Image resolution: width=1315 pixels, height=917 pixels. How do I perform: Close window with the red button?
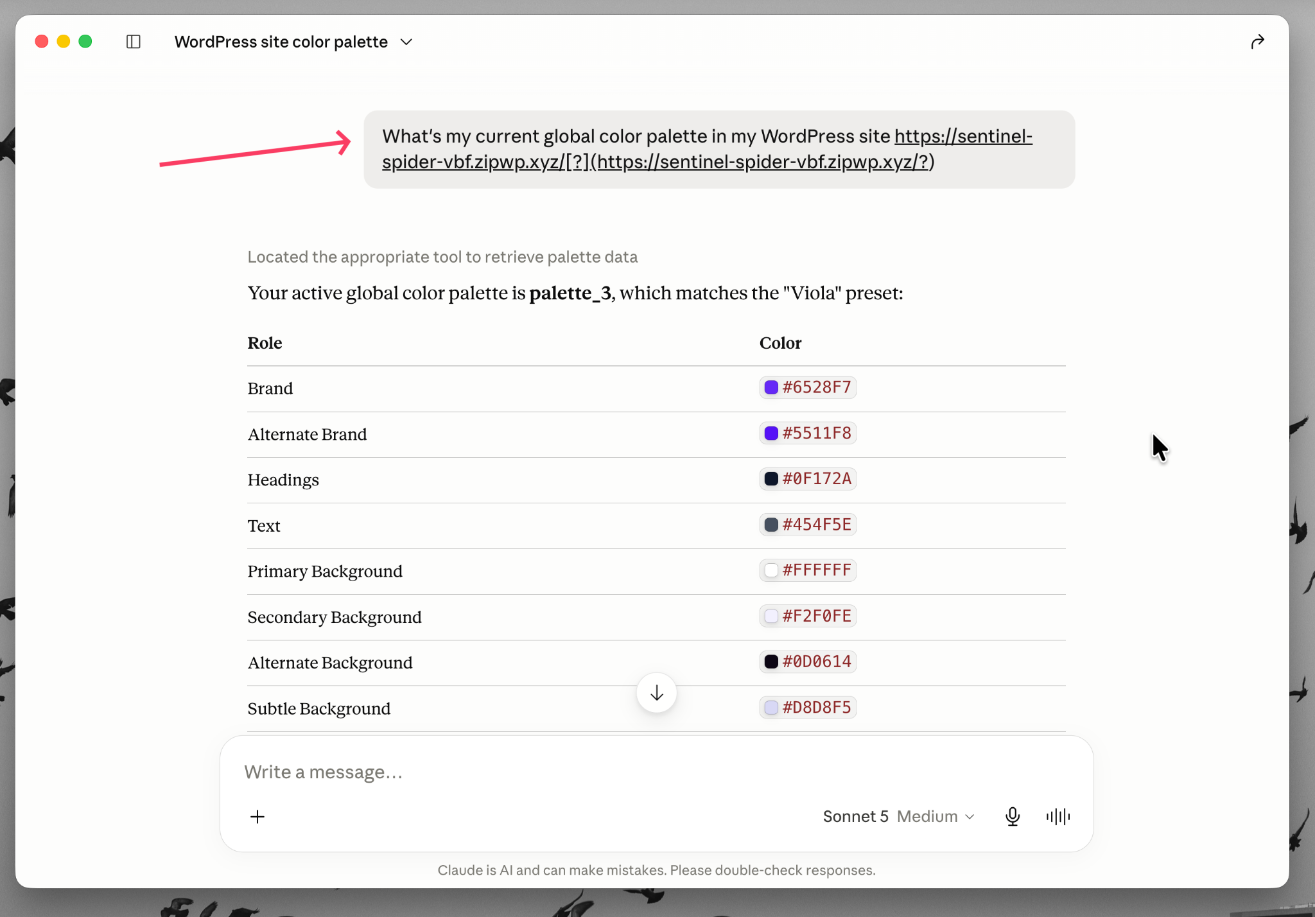pyautogui.click(x=42, y=42)
